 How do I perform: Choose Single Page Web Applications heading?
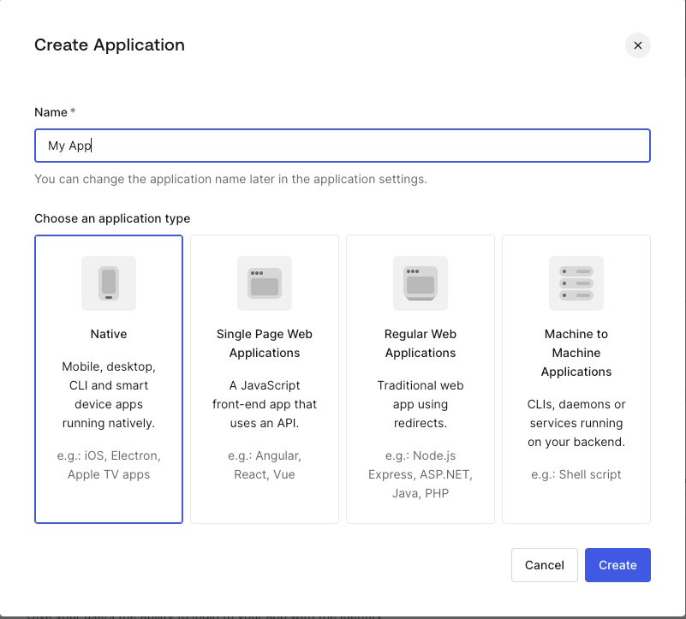[x=265, y=343]
